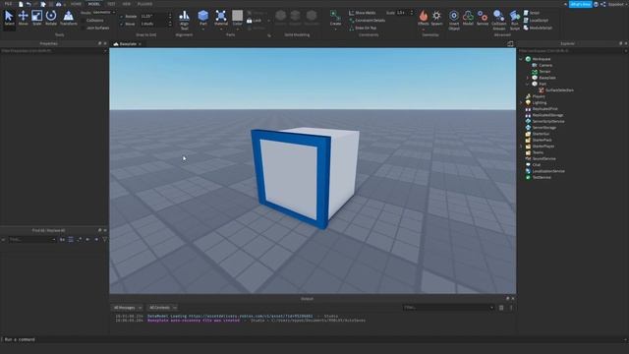Image resolution: width=629 pixels, height=354 pixels.
Task: Select the Baseplate document tab
Action: coord(128,43)
